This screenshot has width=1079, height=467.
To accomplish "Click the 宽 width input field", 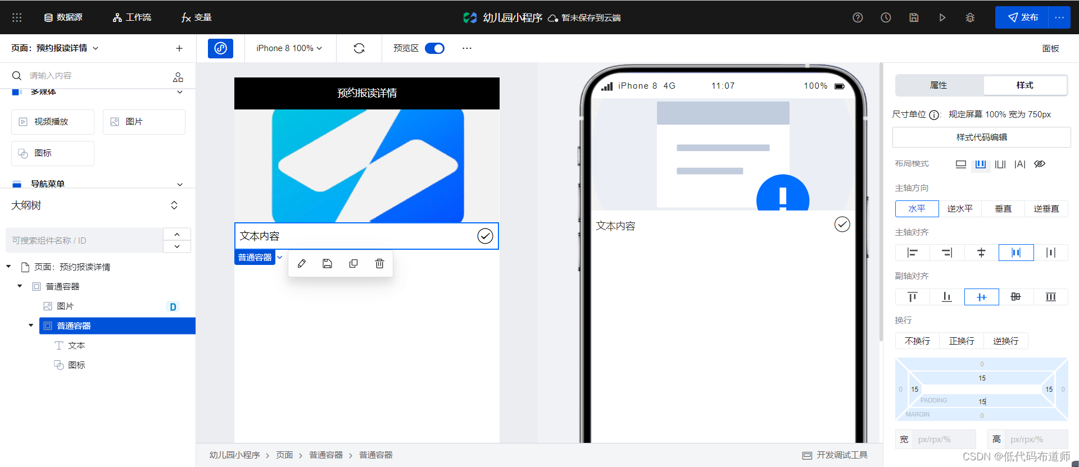I will click(944, 439).
